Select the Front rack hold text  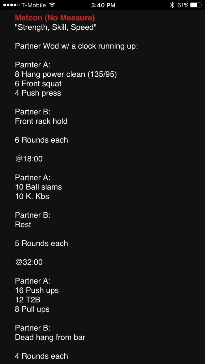click(41, 121)
